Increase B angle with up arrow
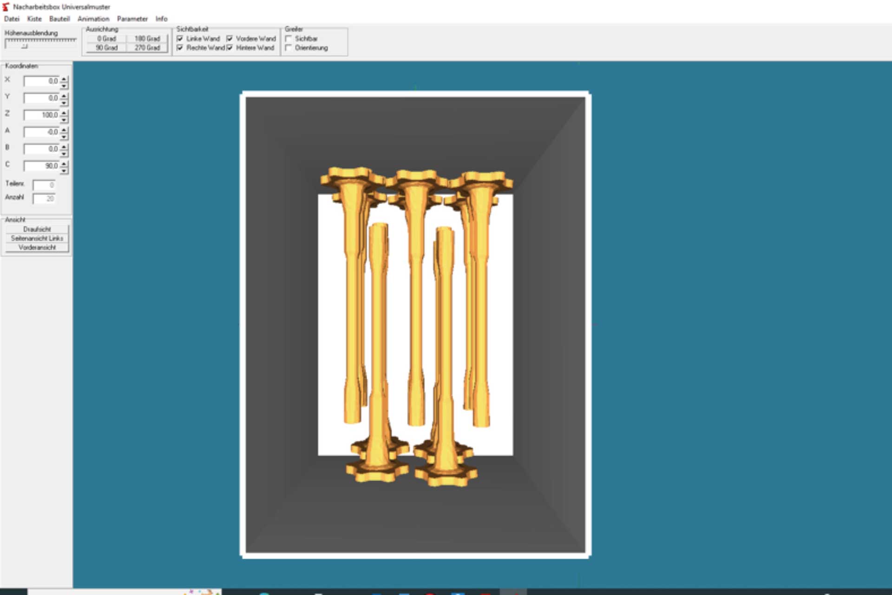892x595 pixels. tap(64, 146)
